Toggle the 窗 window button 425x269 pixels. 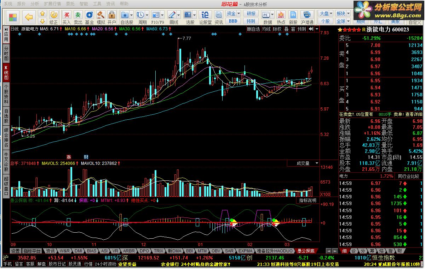[x=293, y=29]
